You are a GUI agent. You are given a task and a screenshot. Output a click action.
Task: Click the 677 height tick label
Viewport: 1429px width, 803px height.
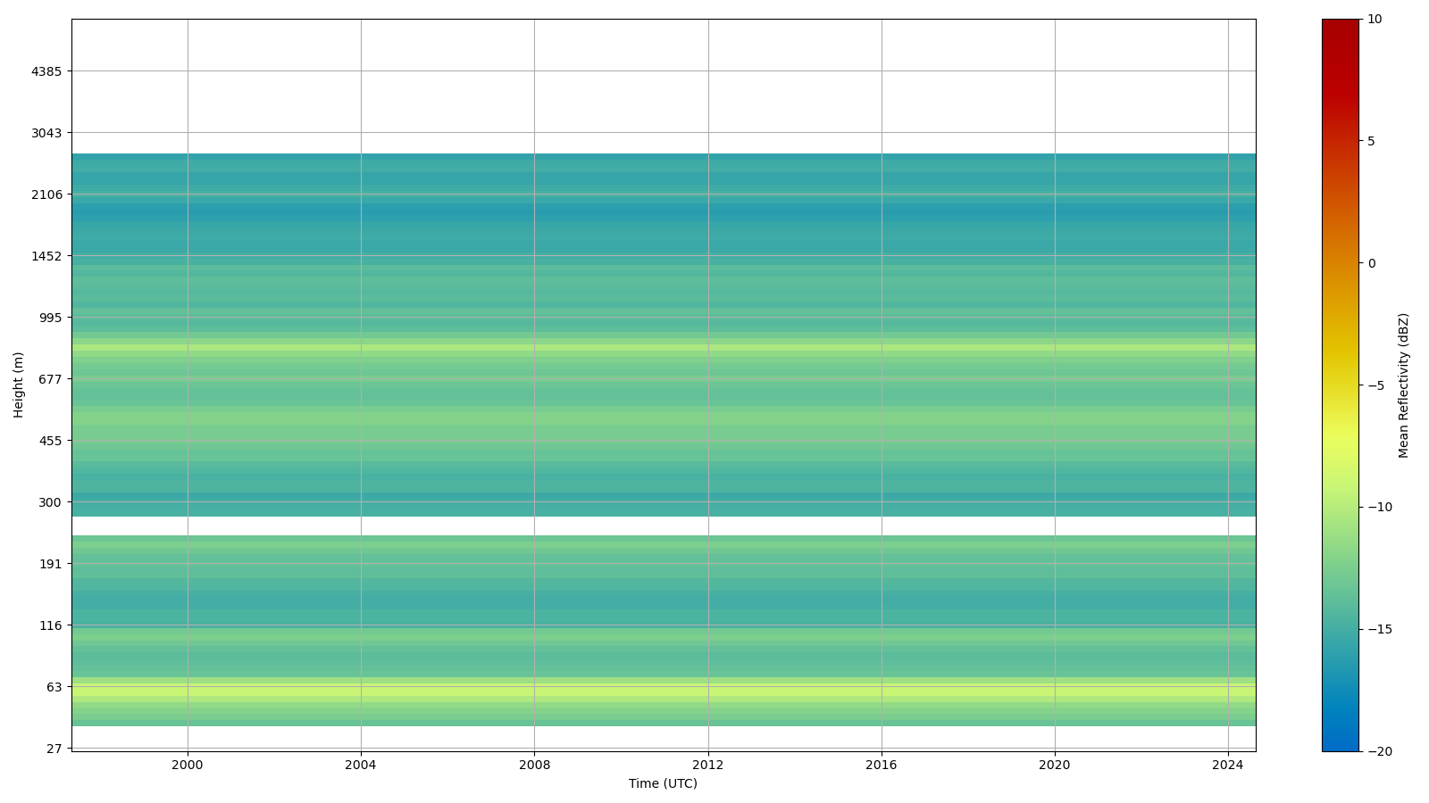pyautogui.click(x=50, y=379)
